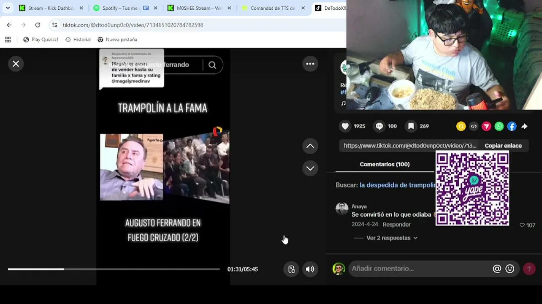Save the video to favorites (269)

(x=411, y=126)
